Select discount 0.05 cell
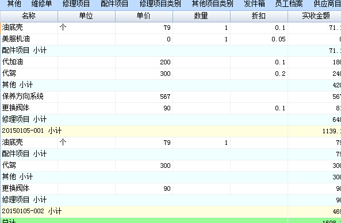 259,39
